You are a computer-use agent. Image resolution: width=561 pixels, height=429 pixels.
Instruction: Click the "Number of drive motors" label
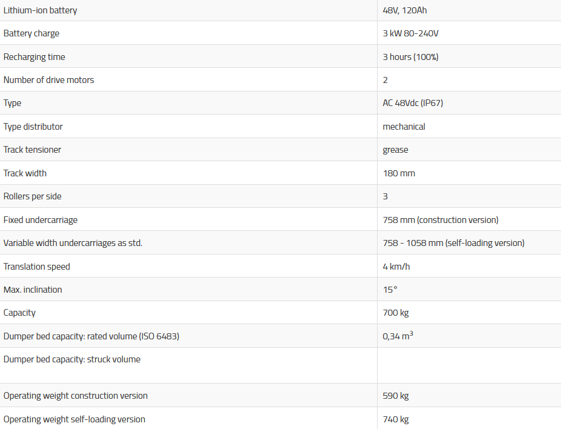click(49, 80)
